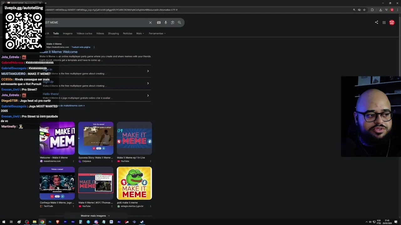Open Adobe Media Encoder from the taskbar
The width and height of the screenshot is (401, 225).
click(x=73, y=222)
